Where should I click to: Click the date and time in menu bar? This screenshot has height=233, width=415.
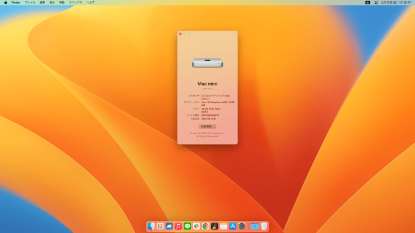pyautogui.click(x=396, y=2)
